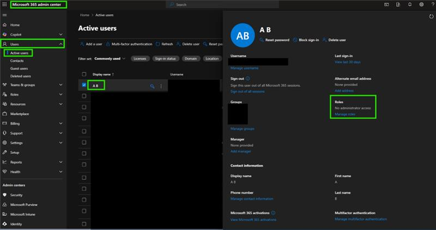Click the Support headset icon

pyautogui.click(x=4, y=133)
